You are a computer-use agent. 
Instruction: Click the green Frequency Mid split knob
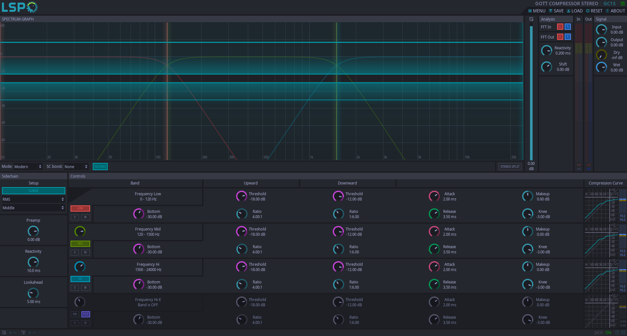coord(80,232)
